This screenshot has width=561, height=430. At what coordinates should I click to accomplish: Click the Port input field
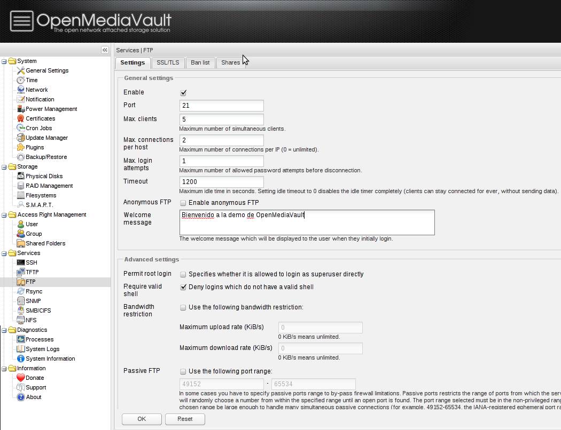click(x=222, y=106)
